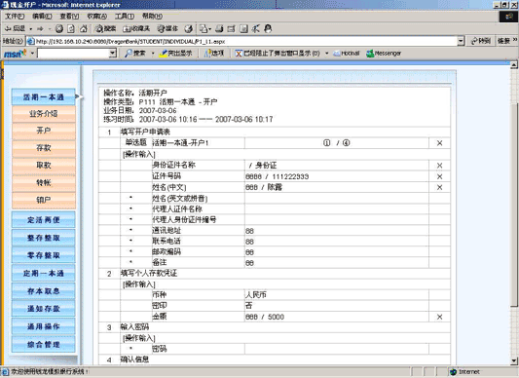519x378 pixels.
Task: Click the Refresh page icon
Action: click(x=71, y=29)
